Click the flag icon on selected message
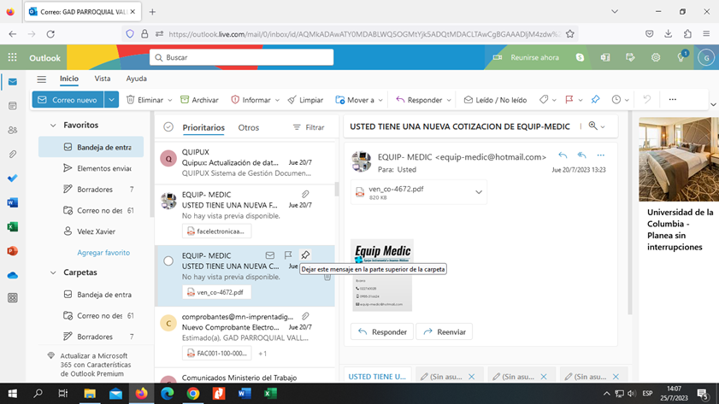719x404 pixels. [288, 255]
